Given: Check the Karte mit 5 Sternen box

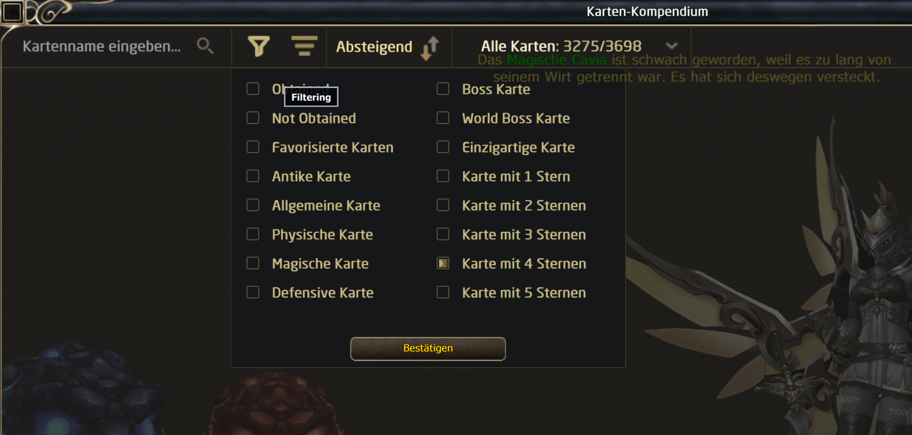Looking at the screenshot, I should pyautogui.click(x=443, y=292).
